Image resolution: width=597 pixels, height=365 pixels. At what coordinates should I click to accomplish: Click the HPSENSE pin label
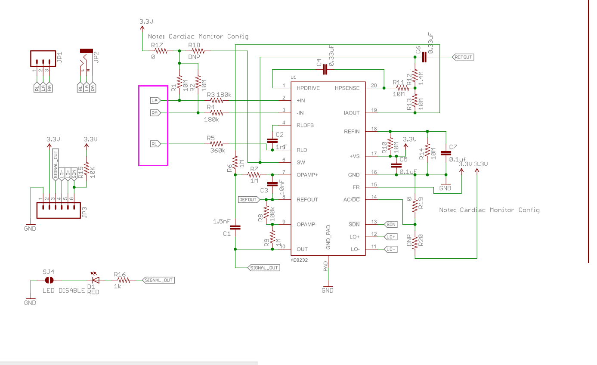[348, 88]
